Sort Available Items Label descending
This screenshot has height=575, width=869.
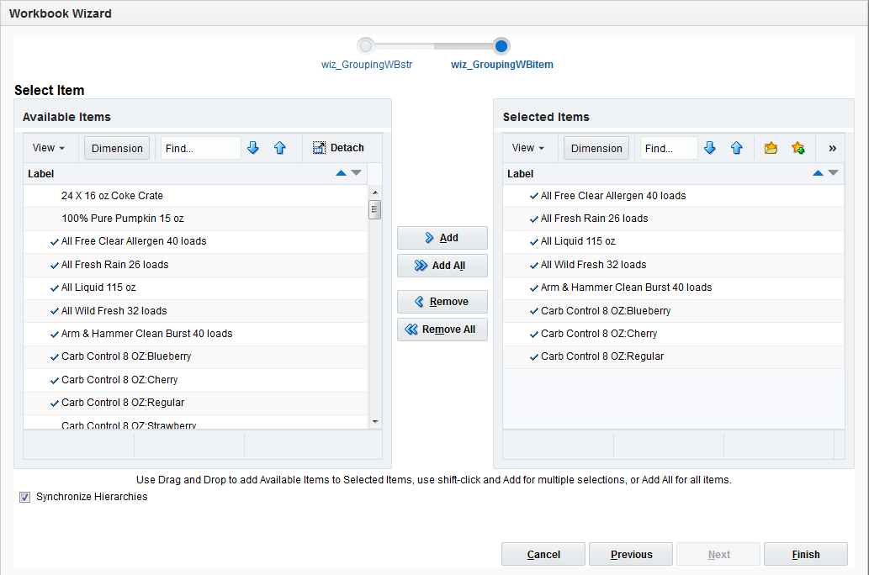point(357,173)
